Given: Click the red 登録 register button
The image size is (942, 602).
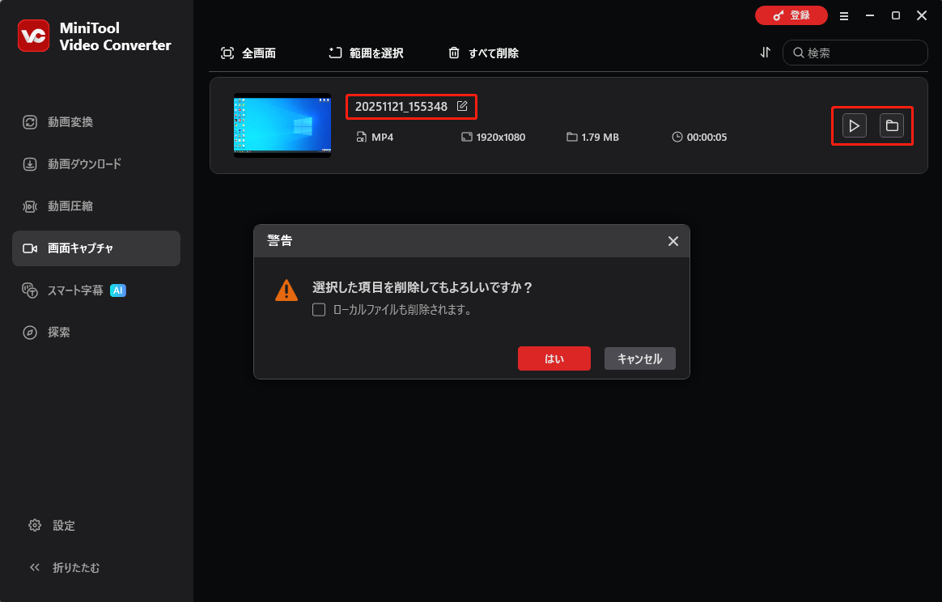Looking at the screenshot, I should pos(791,15).
